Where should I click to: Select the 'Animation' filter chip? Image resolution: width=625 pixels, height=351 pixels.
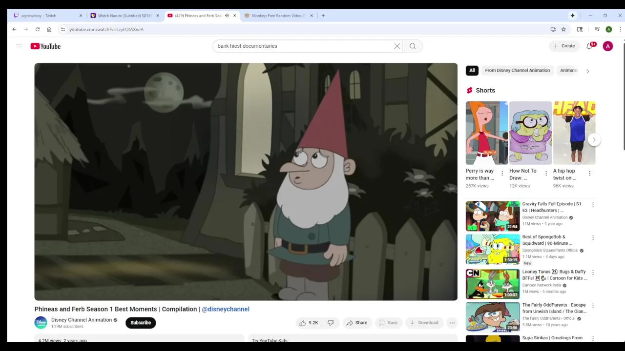pos(569,70)
